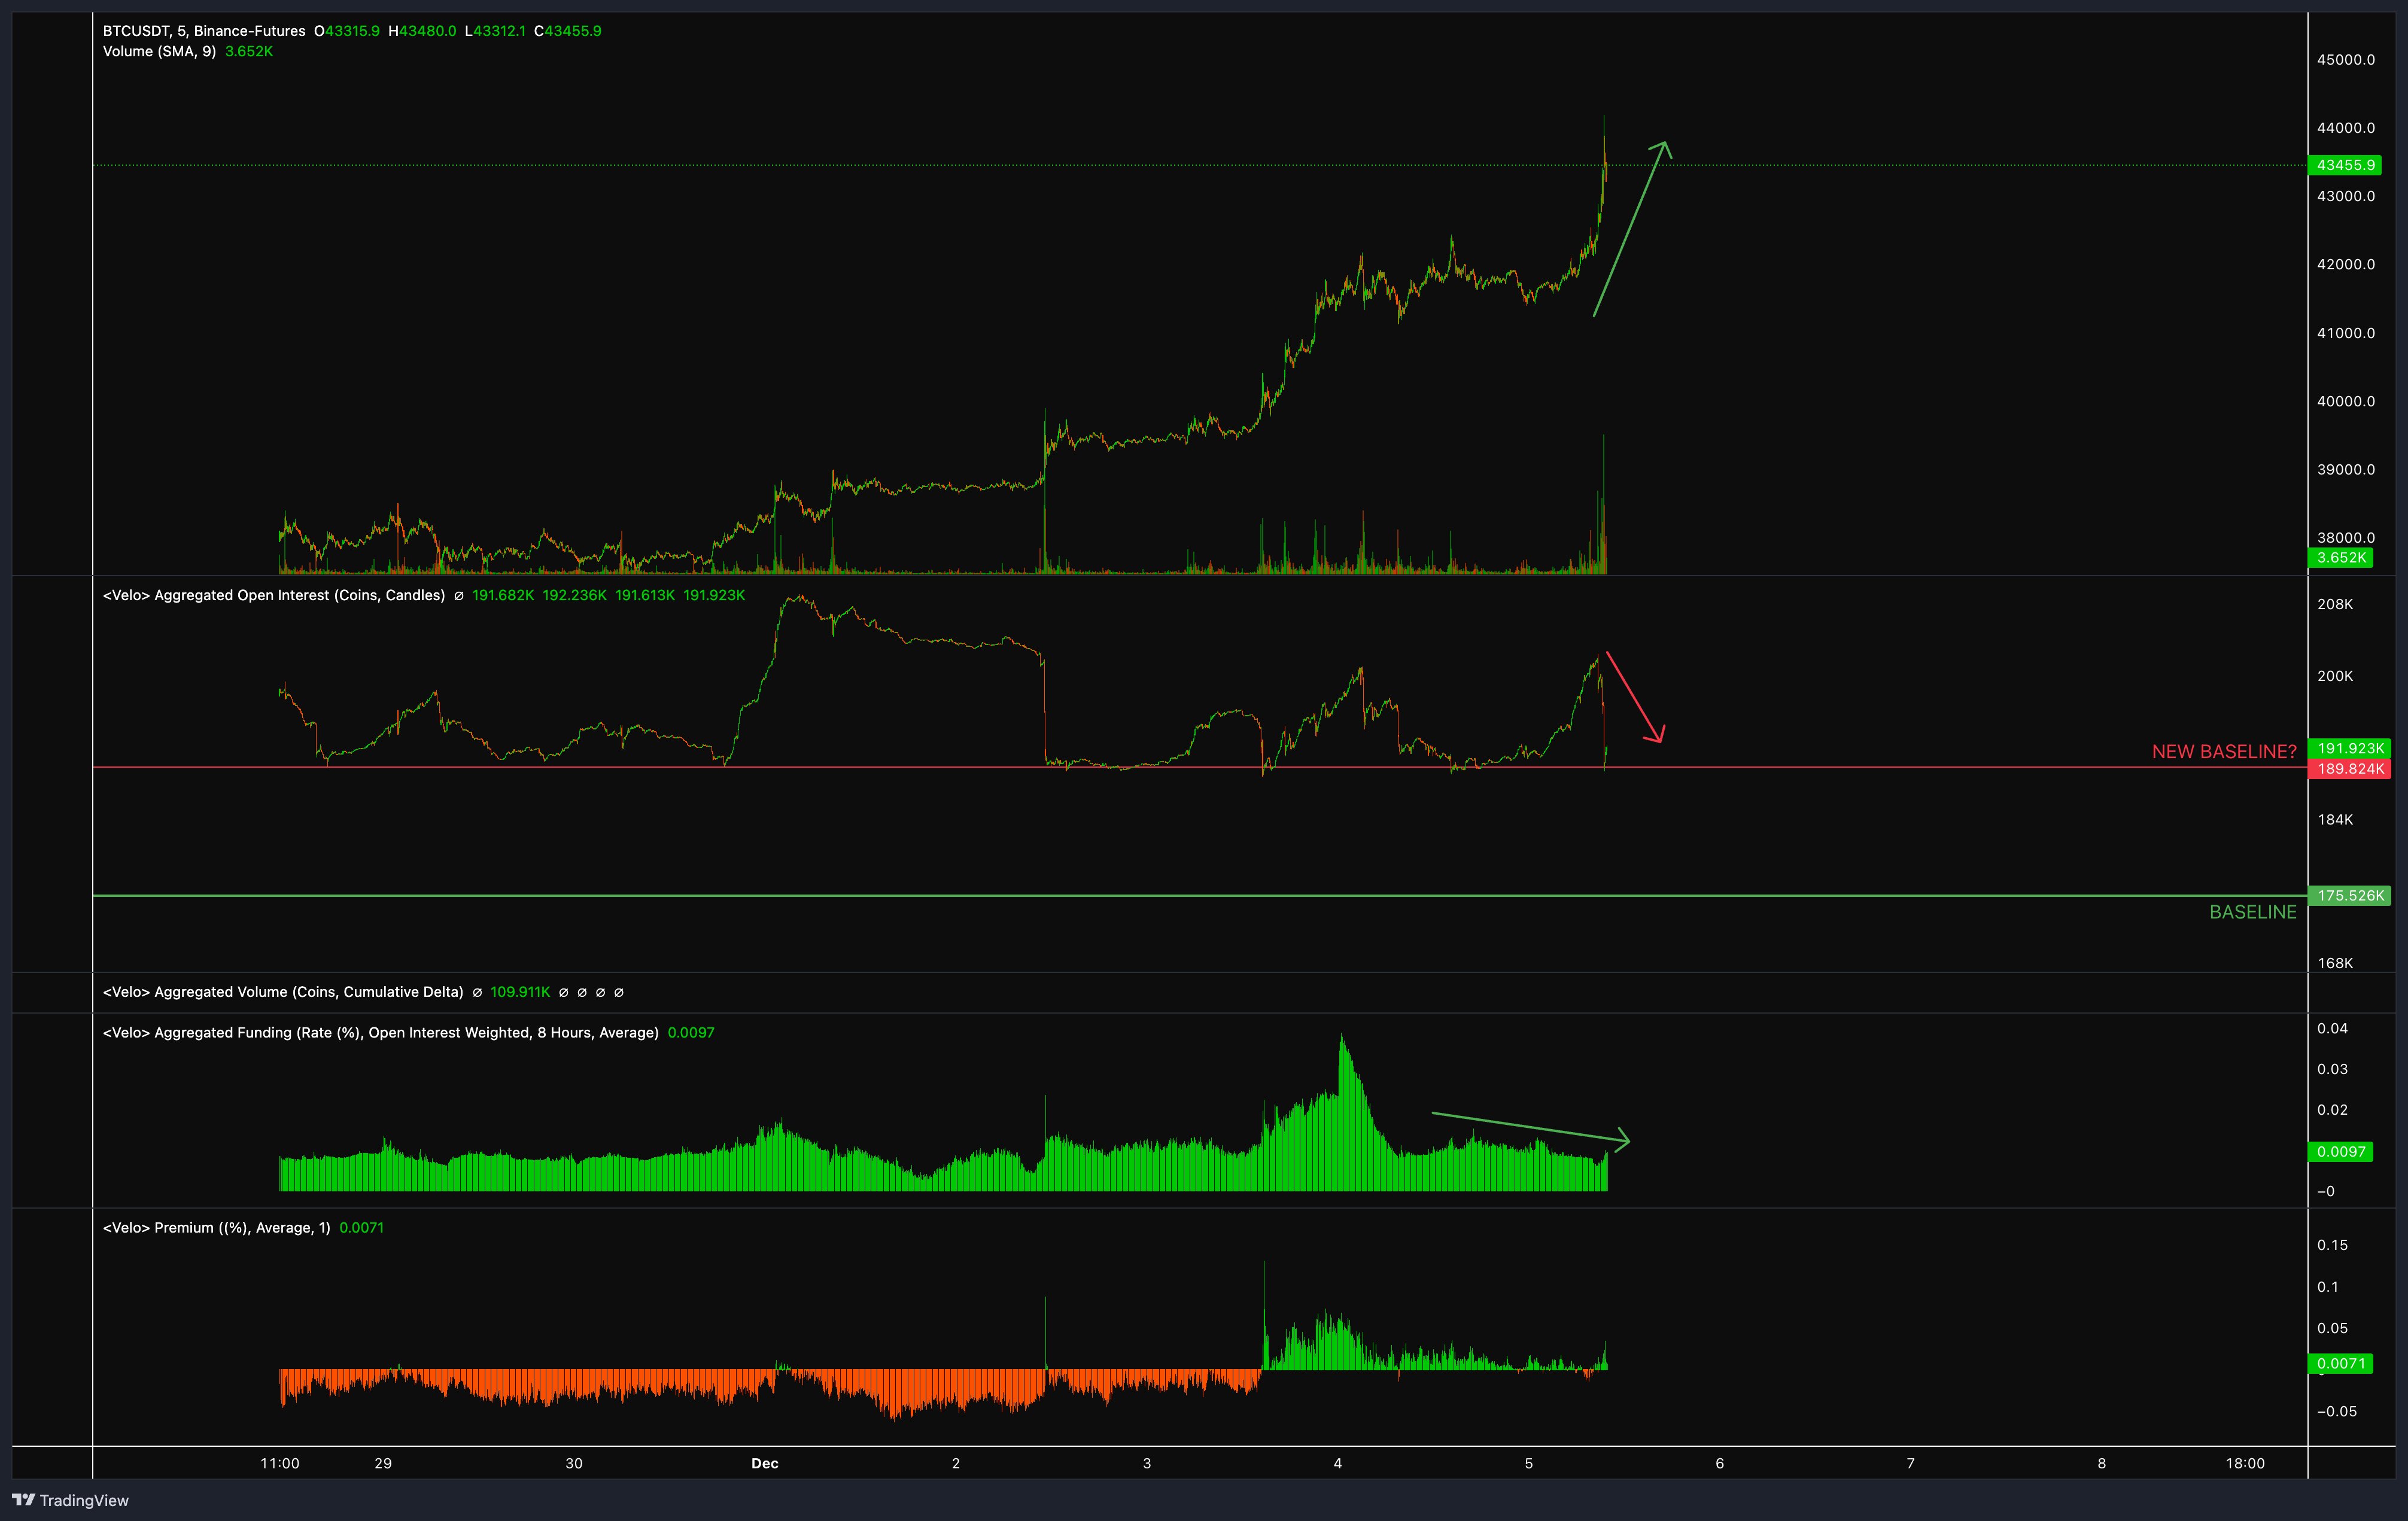Click the green BASELINE text label
This screenshot has width=2408, height=1521.
pos(2252,912)
